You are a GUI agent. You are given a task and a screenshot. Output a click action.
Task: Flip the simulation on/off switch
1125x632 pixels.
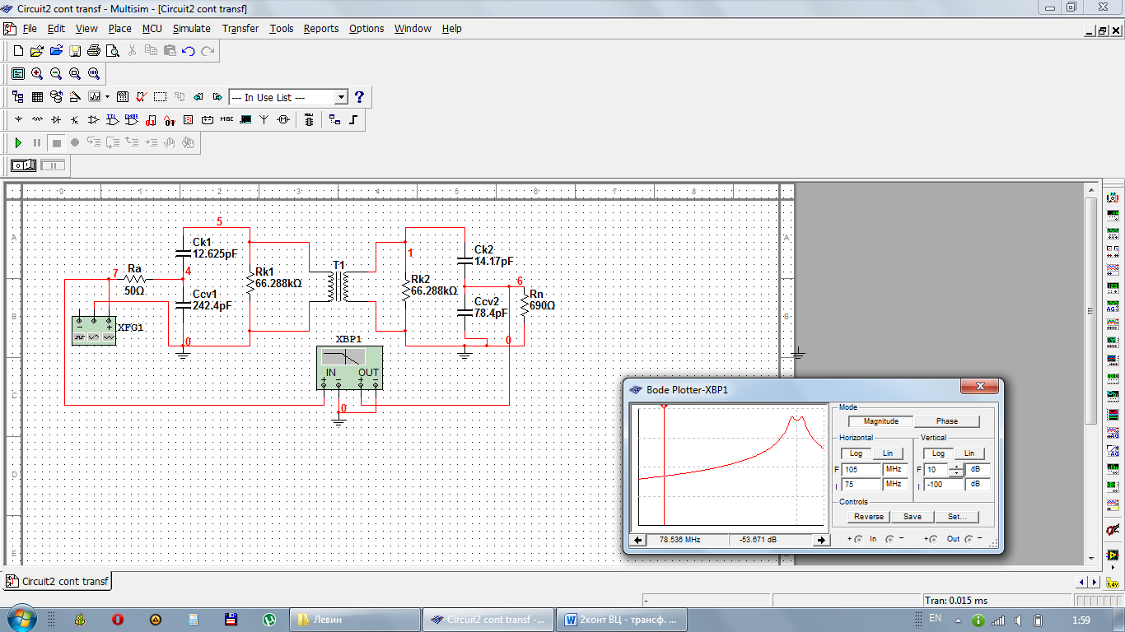point(24,165)
